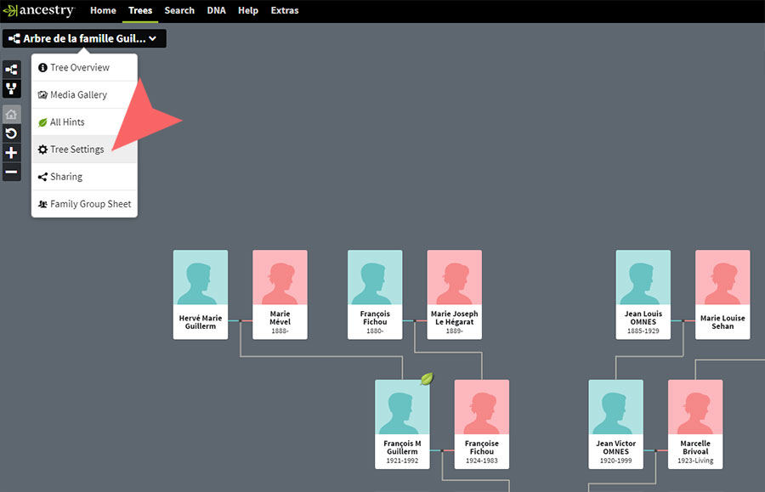The width and height of the screenshot is (765, 492).
Task: Choose All Hints in the tree menu
Action: [67, 122]
